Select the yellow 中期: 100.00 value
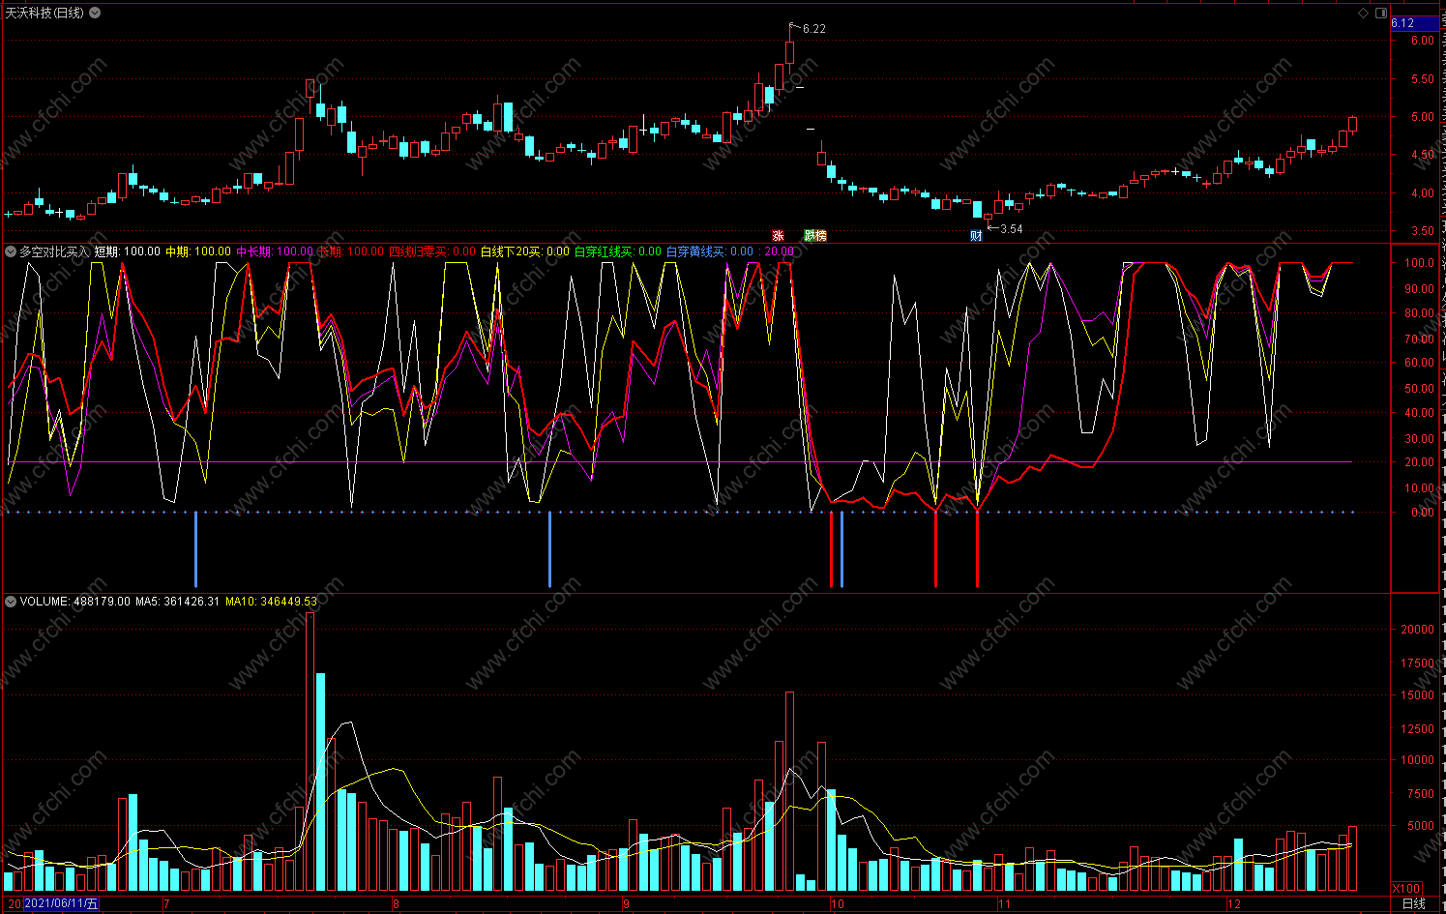The image size is (1446, 914). [198, 251]
